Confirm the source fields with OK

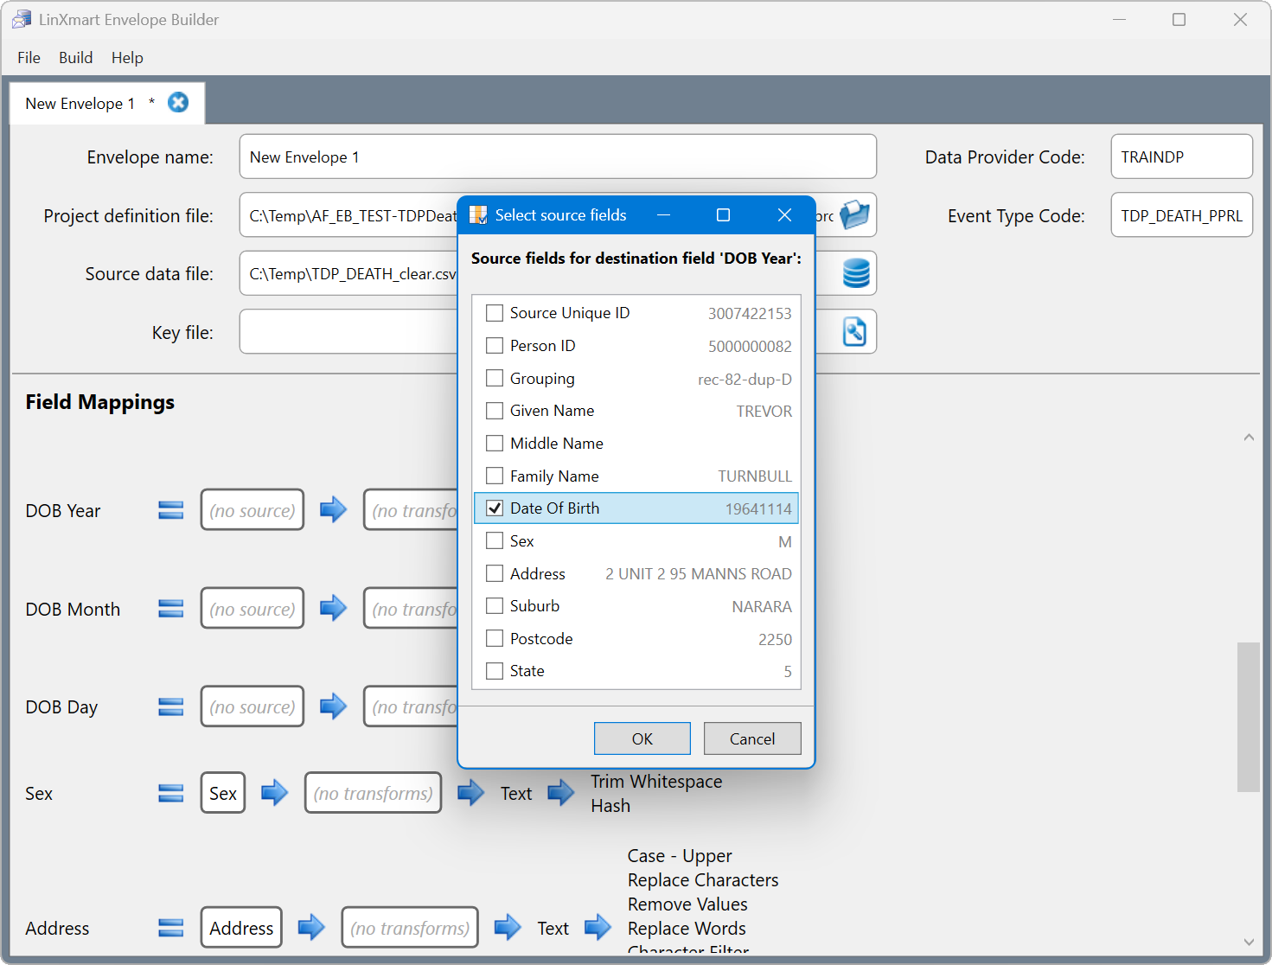[642, 738]
